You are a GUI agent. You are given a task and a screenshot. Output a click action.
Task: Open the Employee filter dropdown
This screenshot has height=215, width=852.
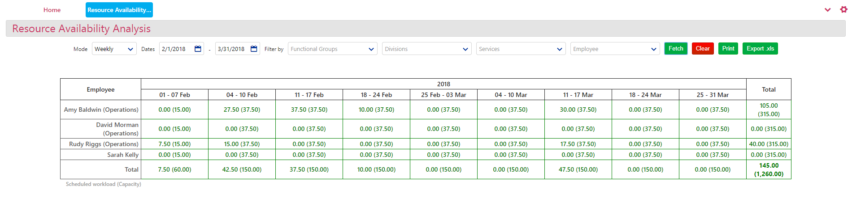[x=615, y=49]
